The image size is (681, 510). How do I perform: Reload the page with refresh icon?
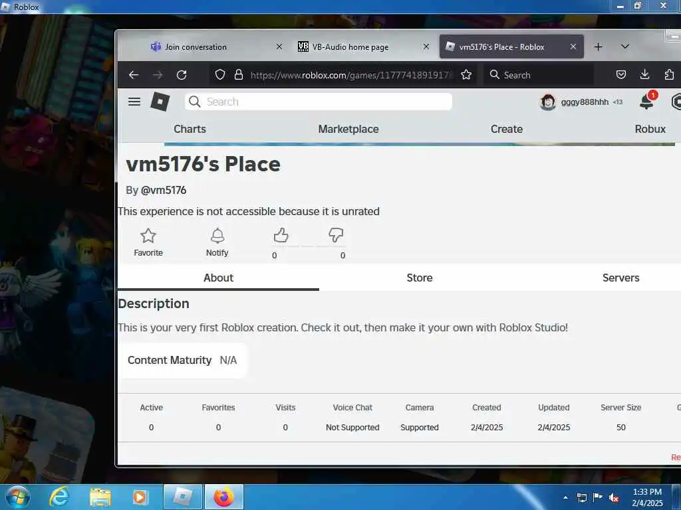[182, 75]
